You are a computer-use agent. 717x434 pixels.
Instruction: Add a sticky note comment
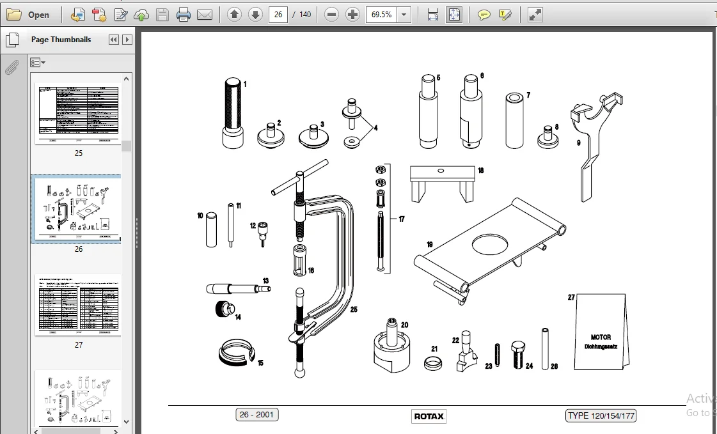point(484,15)
